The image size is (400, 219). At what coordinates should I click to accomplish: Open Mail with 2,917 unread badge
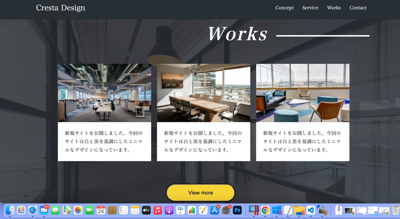coord(44,210)
